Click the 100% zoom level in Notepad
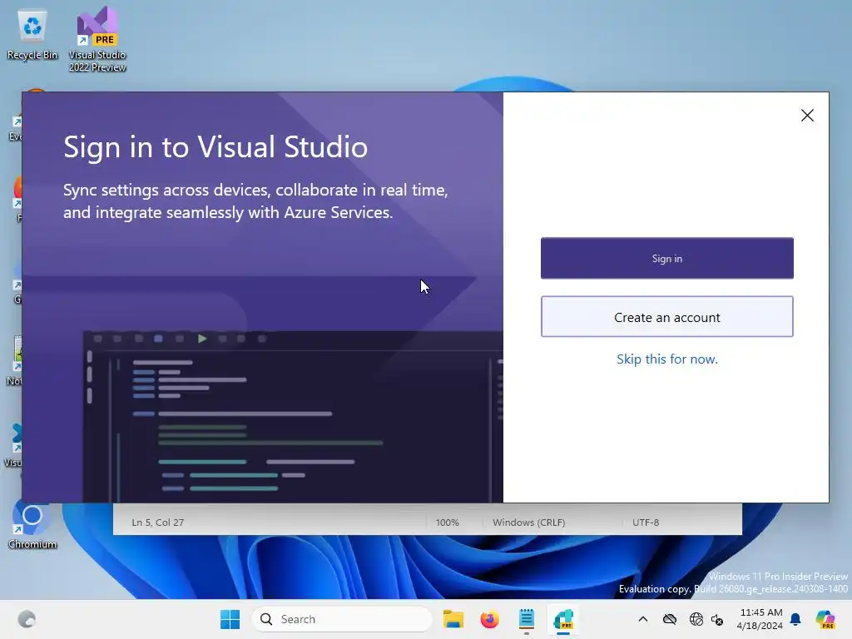The image size is (852, 639). tap(447, 523)
